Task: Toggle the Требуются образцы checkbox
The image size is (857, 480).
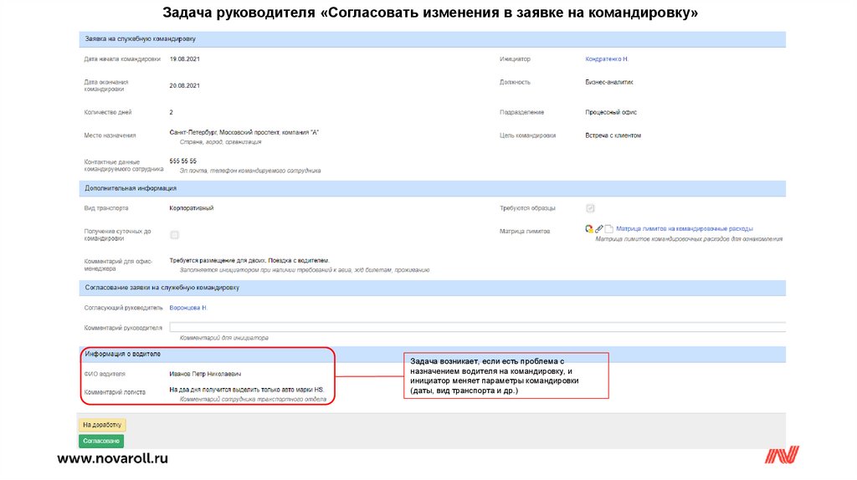Action: pyautogui.click(x=590, y=208)
